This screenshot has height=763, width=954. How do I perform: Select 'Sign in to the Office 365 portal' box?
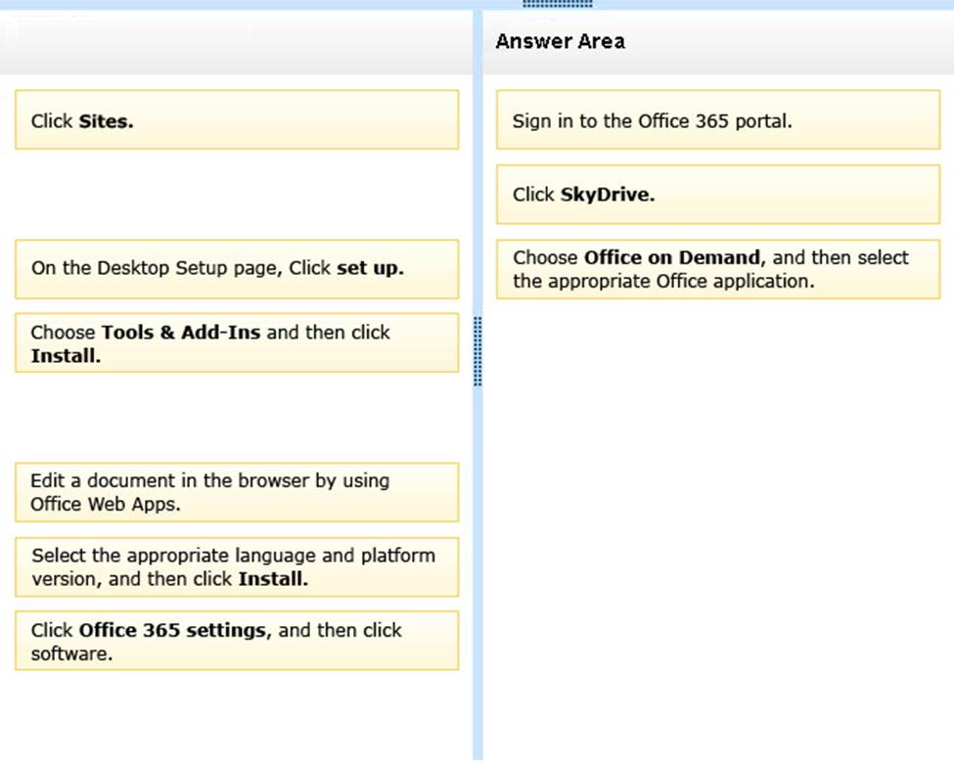(x=718, y=120)
